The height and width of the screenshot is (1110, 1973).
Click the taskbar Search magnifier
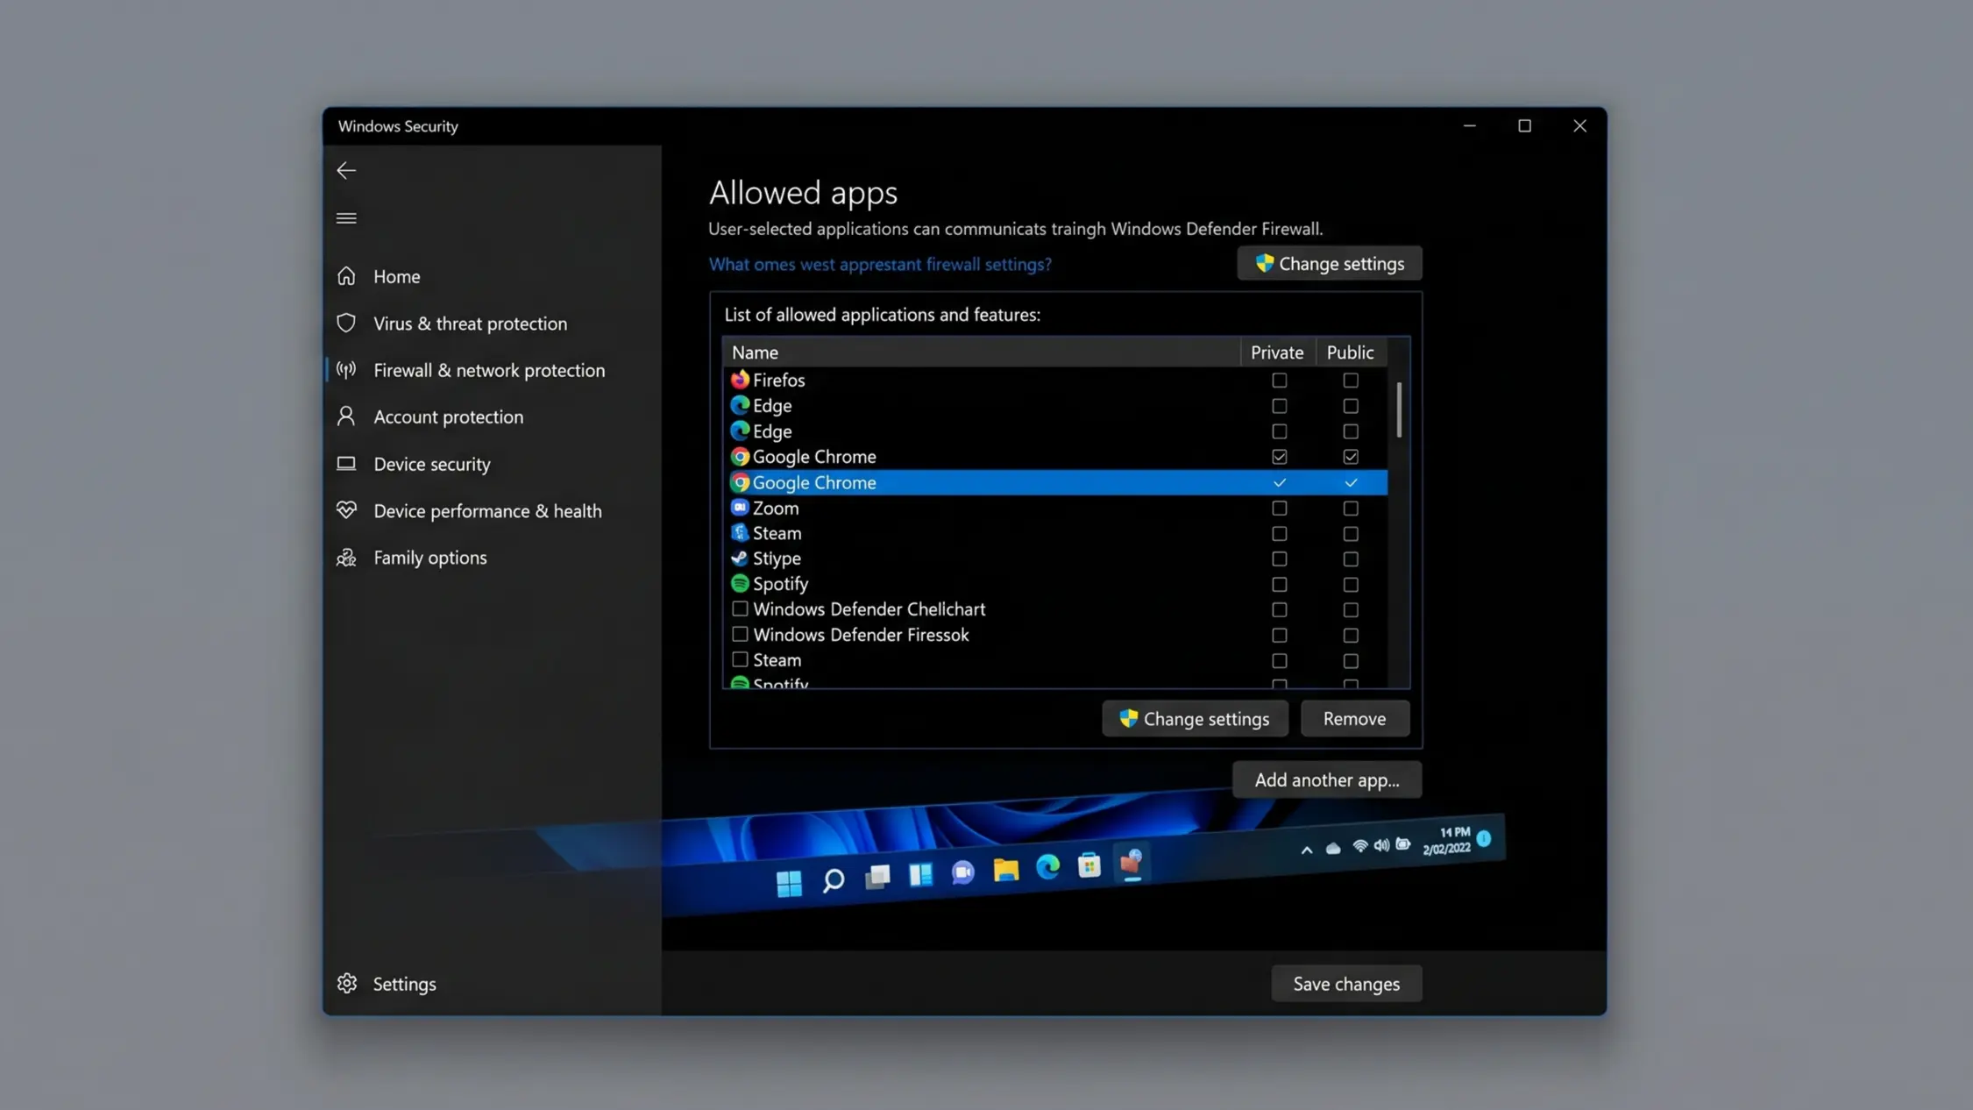pyautogui.click(x=833, y=880)
